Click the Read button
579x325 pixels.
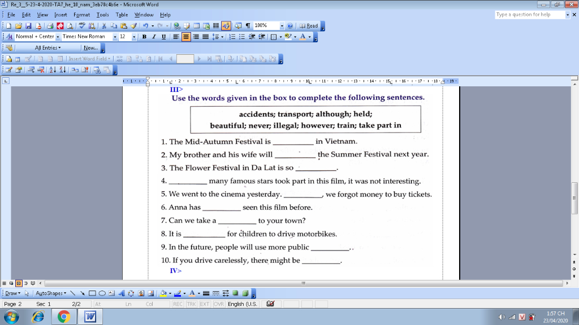pyautogui.click(x=309, y=26)
